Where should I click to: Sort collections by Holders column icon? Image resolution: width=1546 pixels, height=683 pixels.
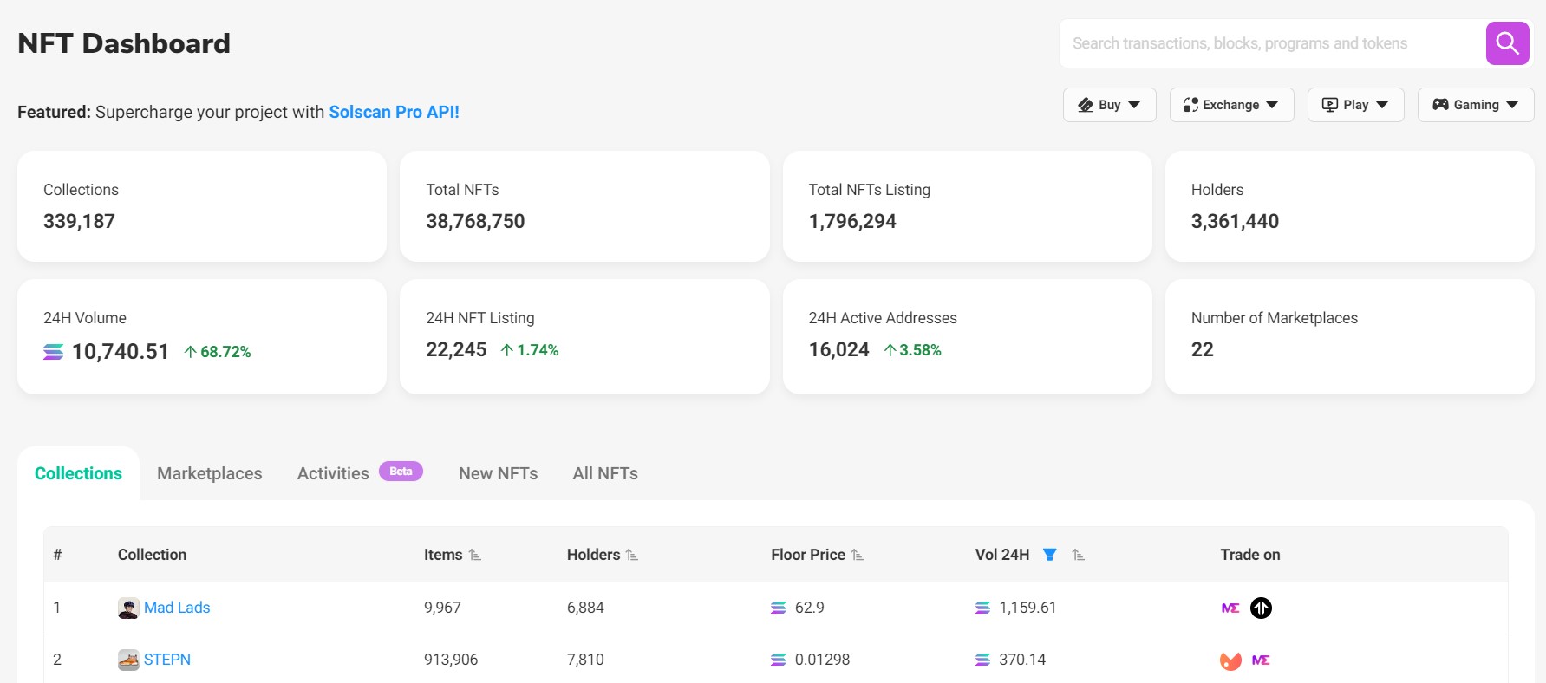(x=632, y=555)
